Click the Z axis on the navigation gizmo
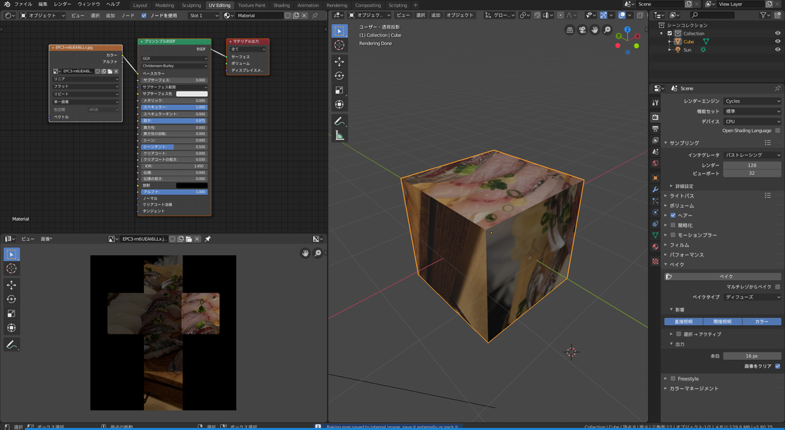Image resolution: width=785 pixels, height=430 pixels. pos(627,29)
